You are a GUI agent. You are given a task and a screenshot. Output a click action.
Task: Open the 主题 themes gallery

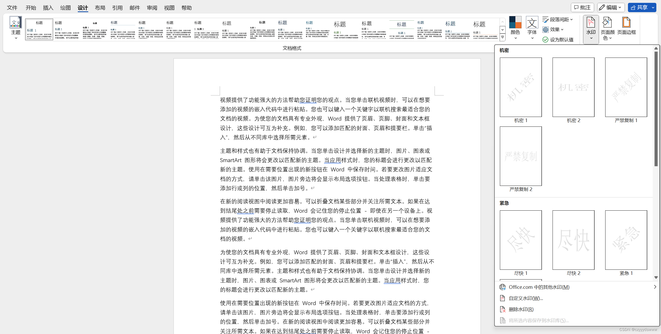15,28
